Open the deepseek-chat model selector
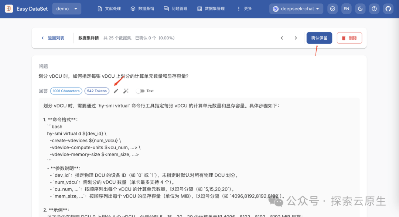 pyautogui.click(x=296, y=8)
